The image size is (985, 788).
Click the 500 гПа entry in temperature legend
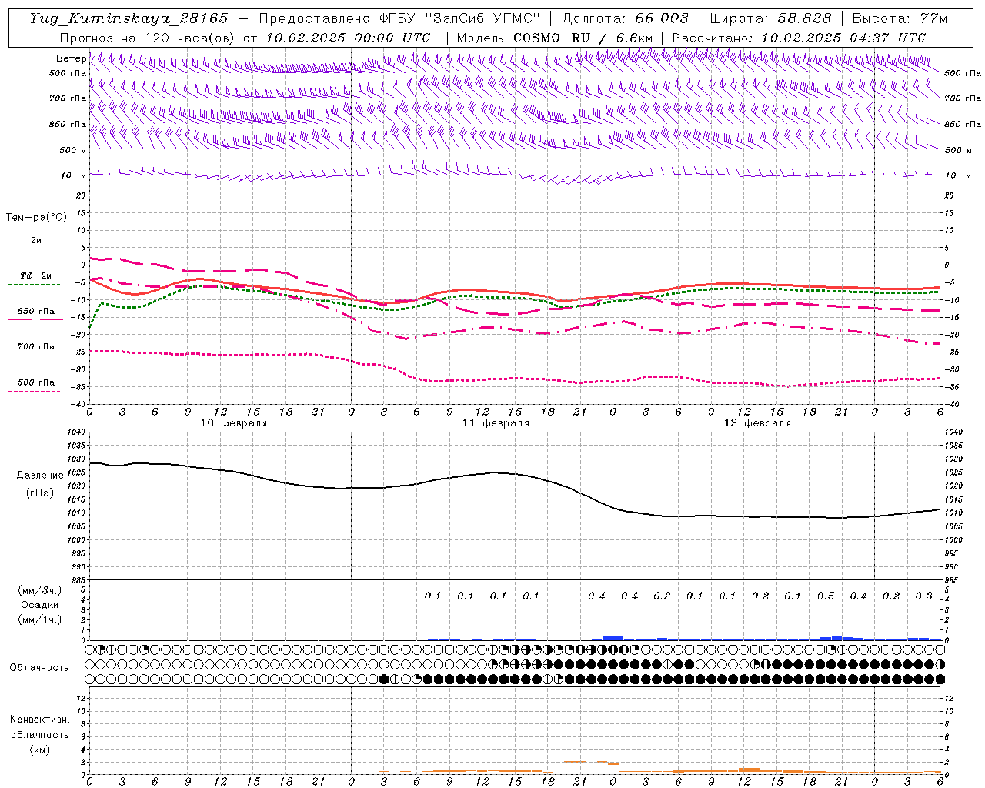(36, 382)
